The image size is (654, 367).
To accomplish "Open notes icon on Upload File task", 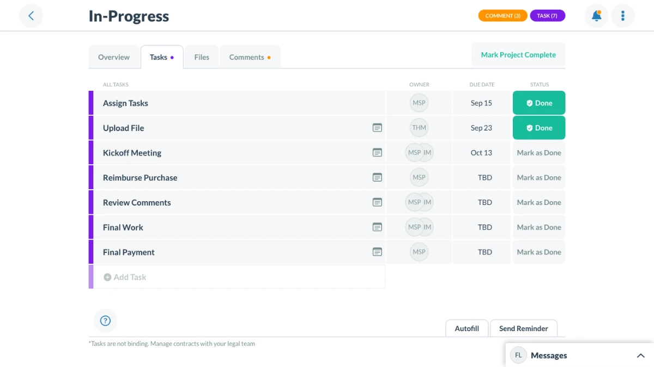I will click(377, 128).
